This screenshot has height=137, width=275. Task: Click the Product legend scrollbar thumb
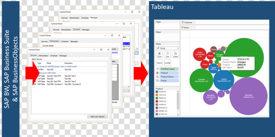point(178,101)
